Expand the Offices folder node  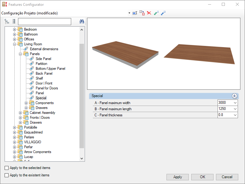pyautogui.click(x=14, y=39)
